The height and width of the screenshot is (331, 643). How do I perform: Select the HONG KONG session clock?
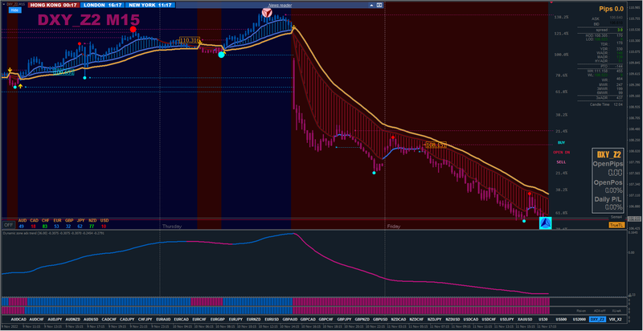pos(53,6)
